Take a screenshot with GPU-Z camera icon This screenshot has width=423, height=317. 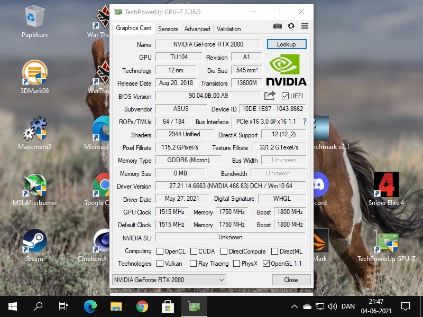point(277,26)
